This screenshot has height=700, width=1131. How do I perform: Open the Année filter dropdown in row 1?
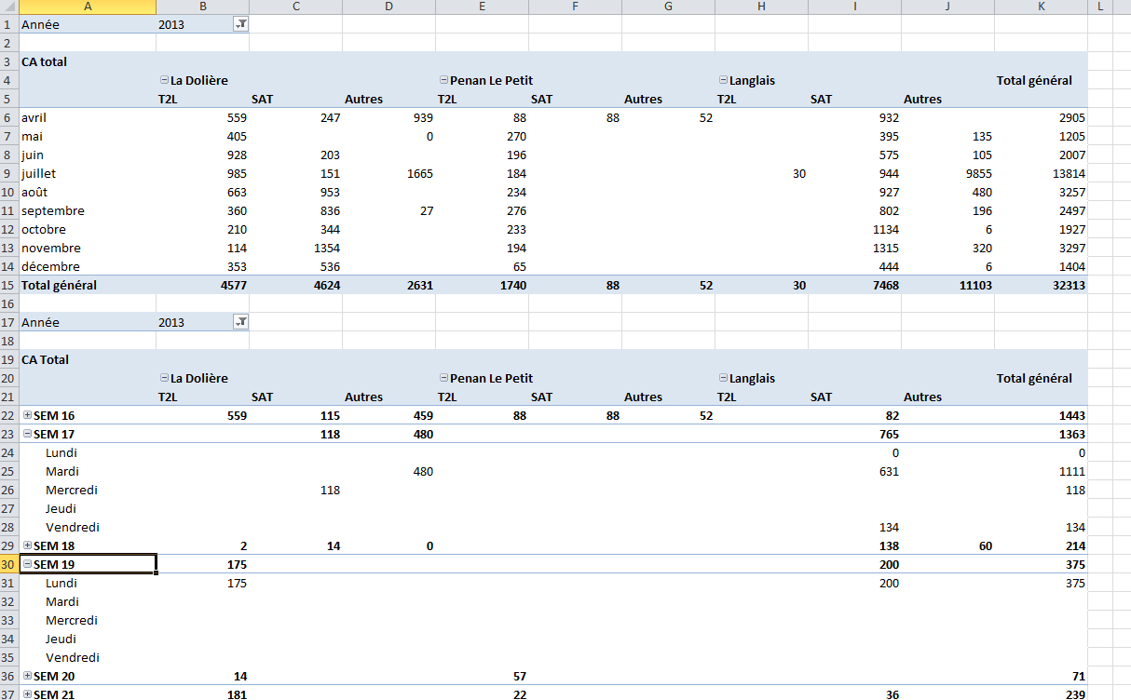(x=240, y=25)
